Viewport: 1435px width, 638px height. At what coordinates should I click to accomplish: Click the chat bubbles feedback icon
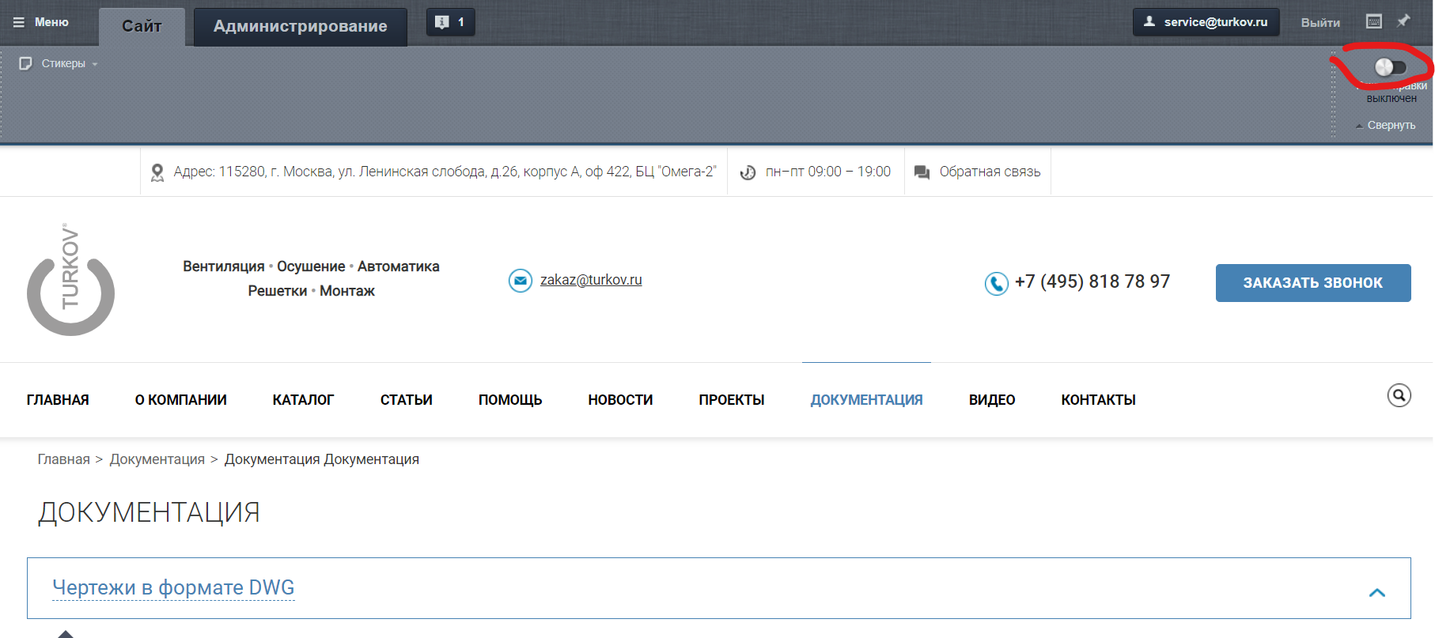pyautogui.click(x=922, y=172)
